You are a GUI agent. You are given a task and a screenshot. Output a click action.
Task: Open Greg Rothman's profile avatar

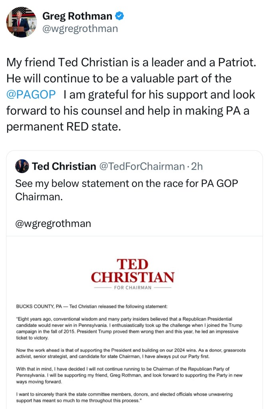coord(22,22)
